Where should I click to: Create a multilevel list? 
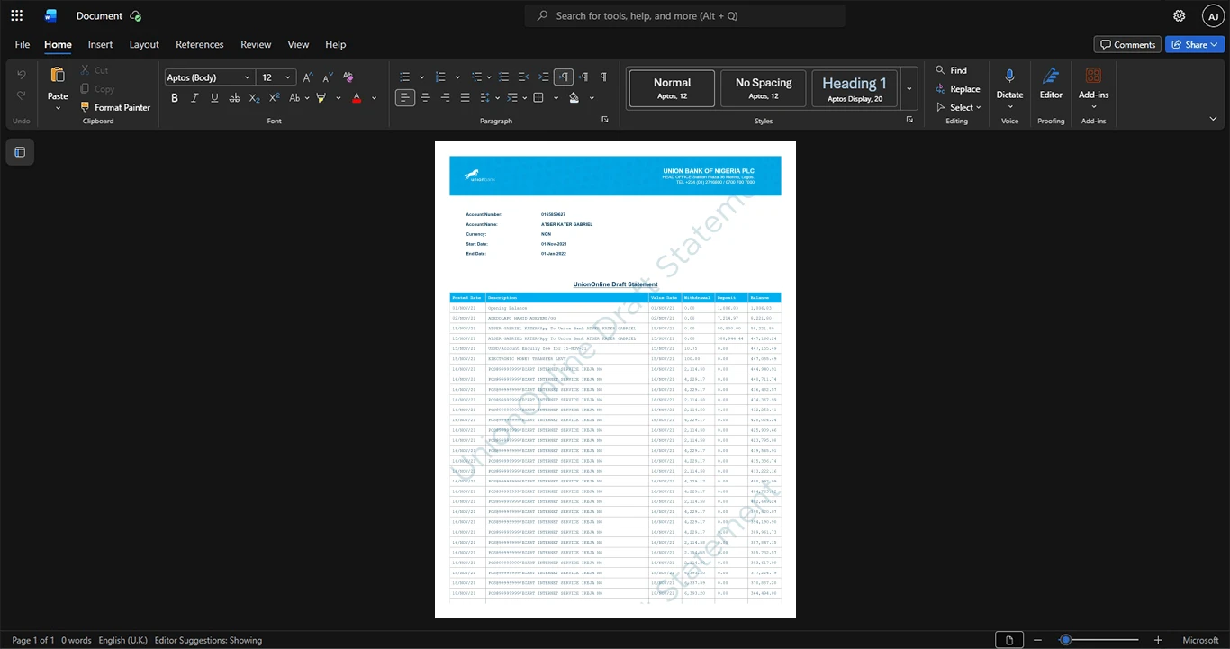(477, 77)
